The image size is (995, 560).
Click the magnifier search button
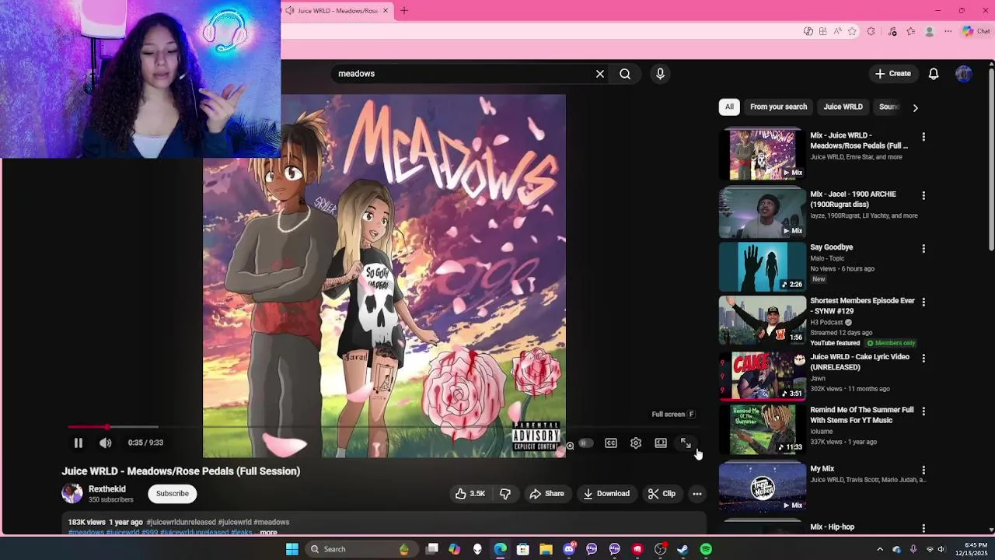pyautogui.click(x=625, y=74)
